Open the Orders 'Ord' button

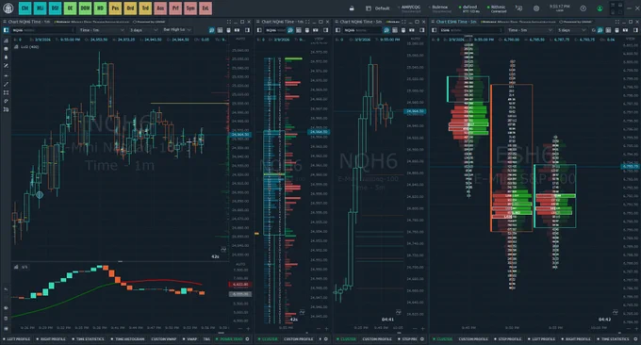coord(130,8)
